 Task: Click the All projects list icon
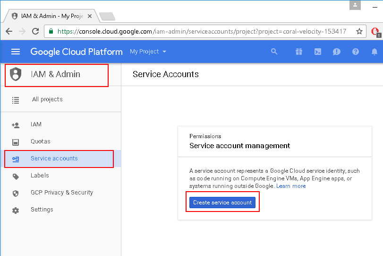[x=16, y=100]
